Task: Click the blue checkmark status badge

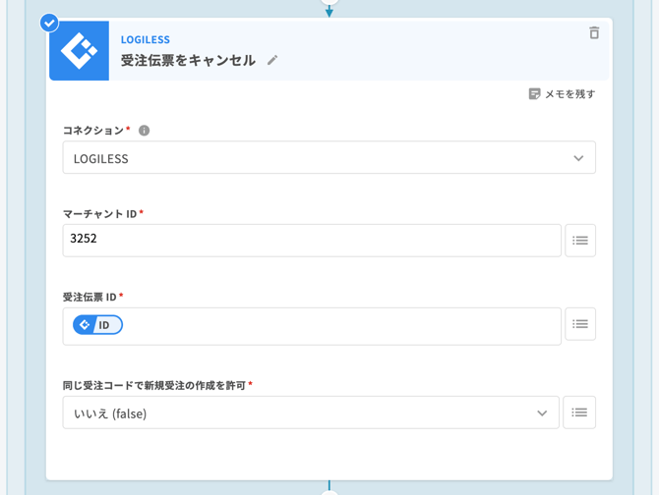Action: coord(49,23)
